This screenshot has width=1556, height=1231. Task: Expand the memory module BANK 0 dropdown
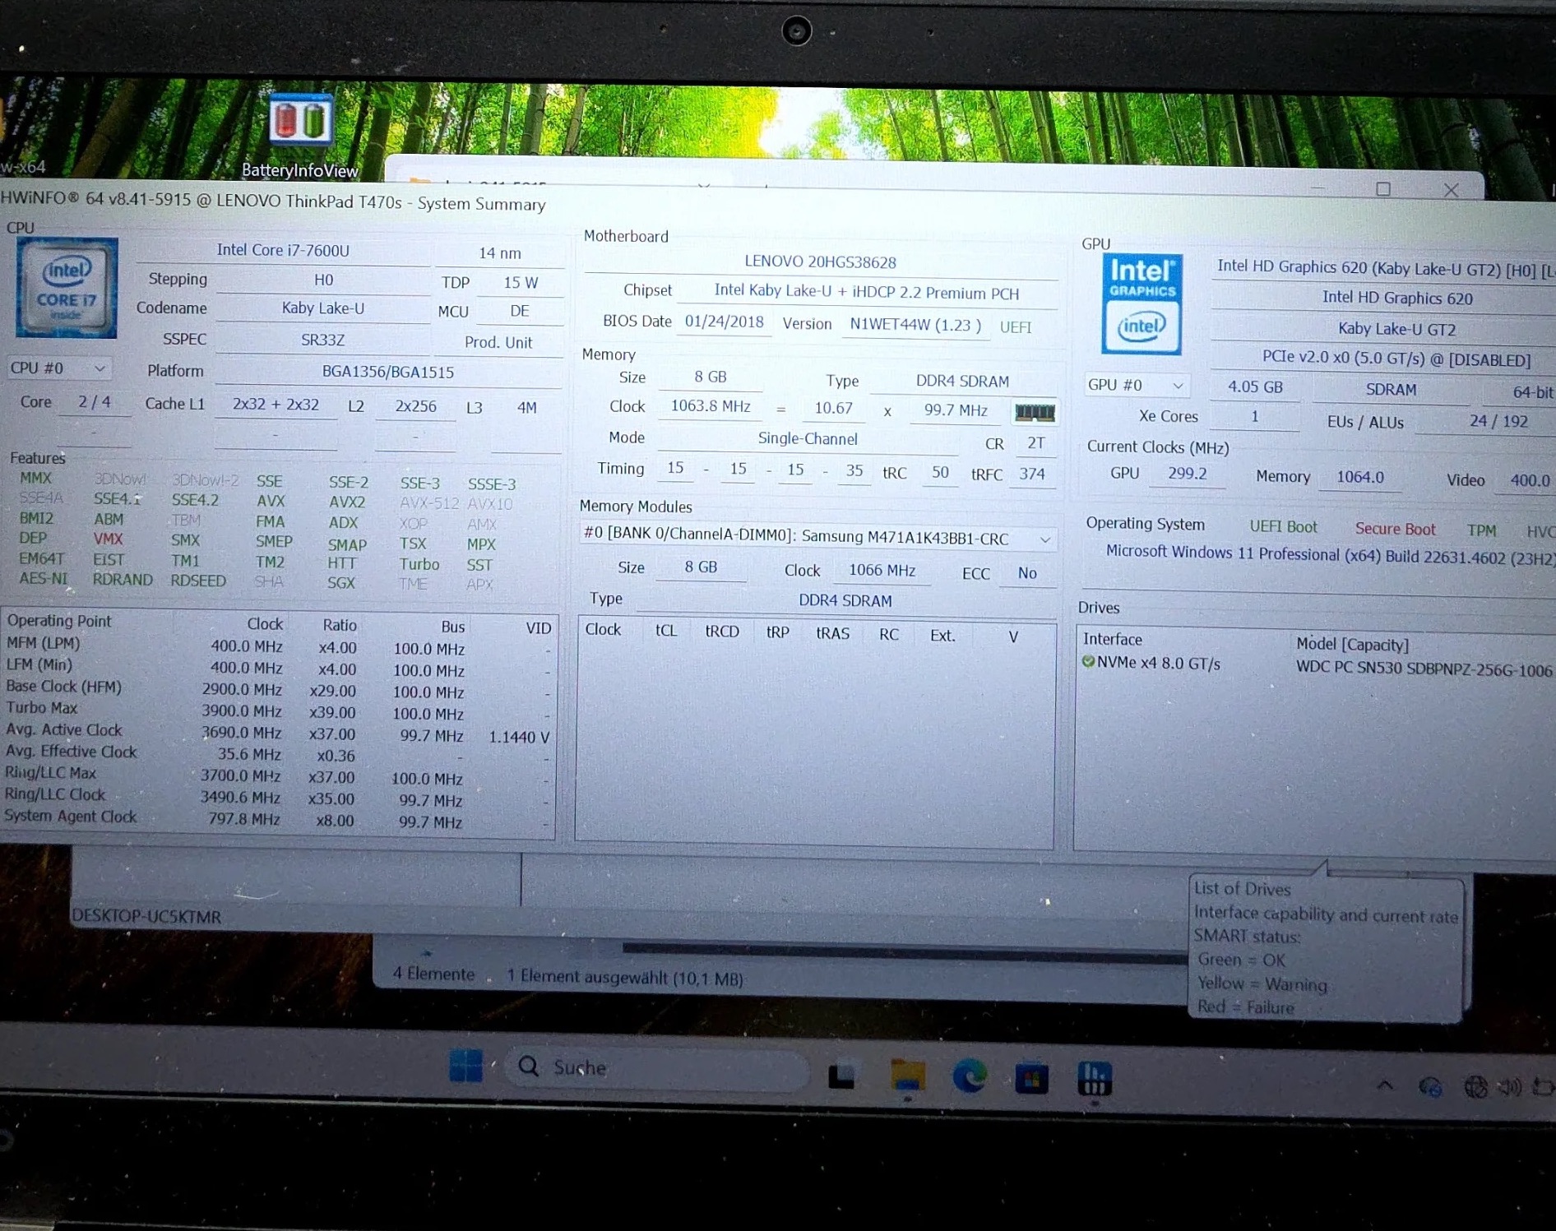pos(817,537)
